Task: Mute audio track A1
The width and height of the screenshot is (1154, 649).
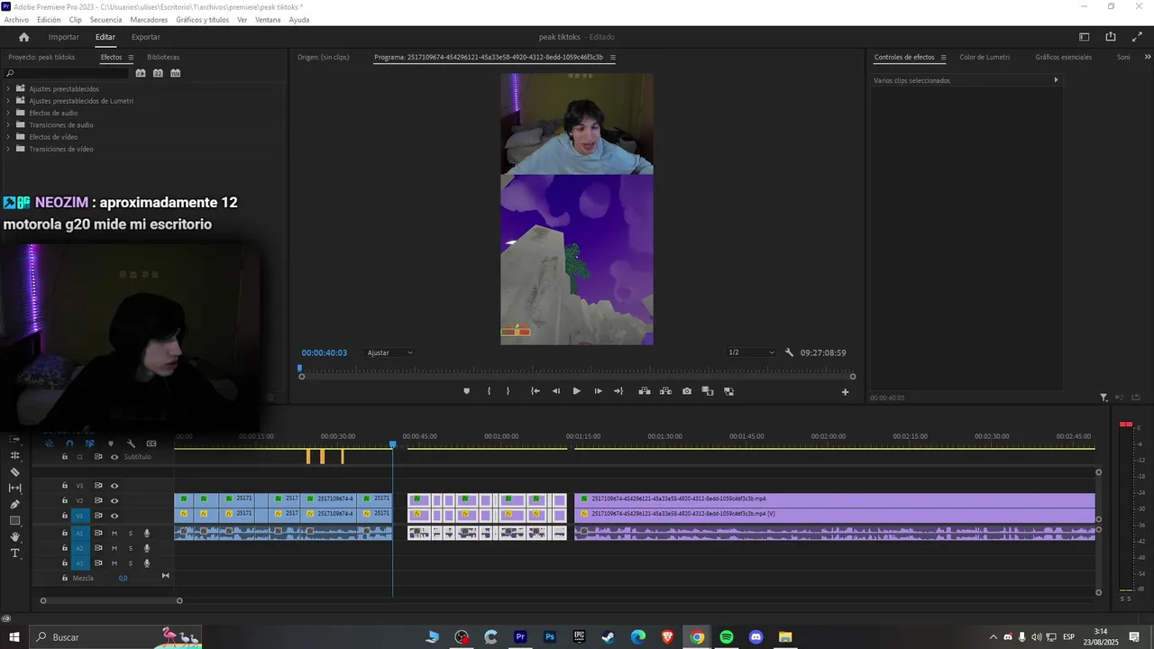Action: point(114,533)
